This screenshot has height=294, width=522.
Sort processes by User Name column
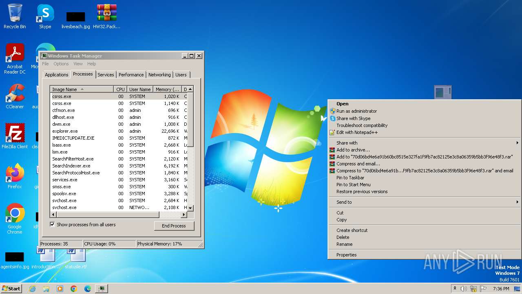pyautogui.click(x=140, y=89)
